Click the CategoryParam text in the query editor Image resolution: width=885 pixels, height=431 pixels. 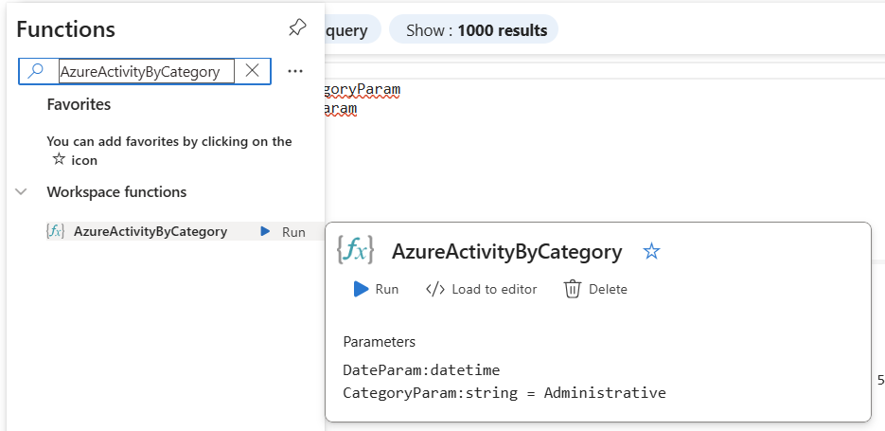click(x=363, y=89)
